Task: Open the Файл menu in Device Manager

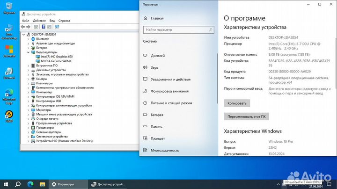Action: point(25,21)
